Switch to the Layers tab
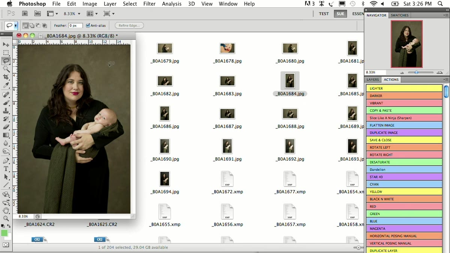Image resolution: width=450 pixels, height=253 pixels. tap(372, 79)
